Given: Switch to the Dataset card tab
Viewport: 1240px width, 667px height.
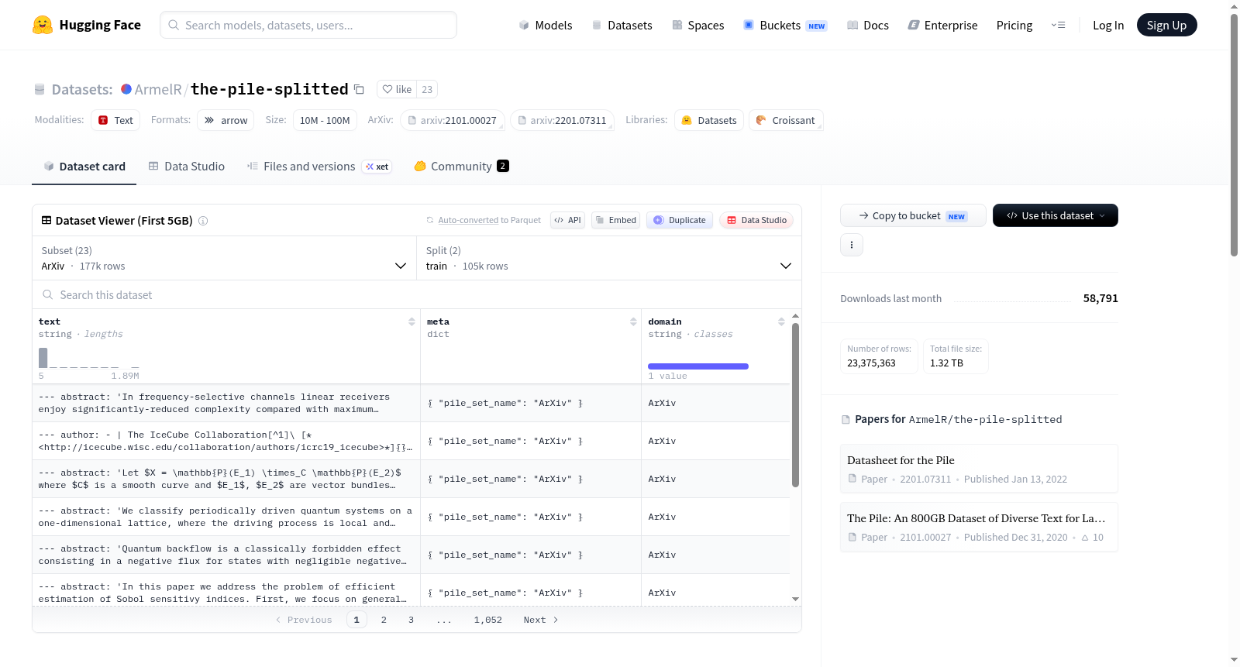Looking at the screenshot, I should pos(84,167).
